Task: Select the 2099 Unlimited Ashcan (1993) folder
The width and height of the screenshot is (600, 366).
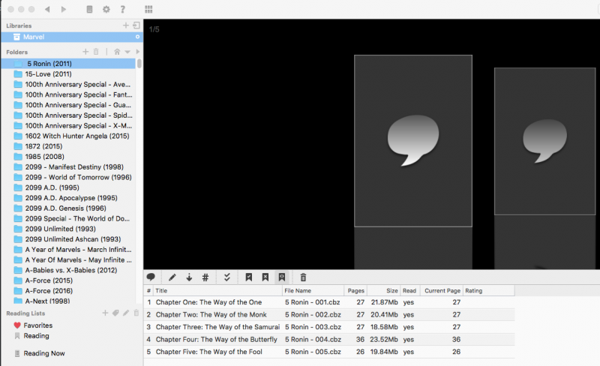Action: tap(68, 239)
